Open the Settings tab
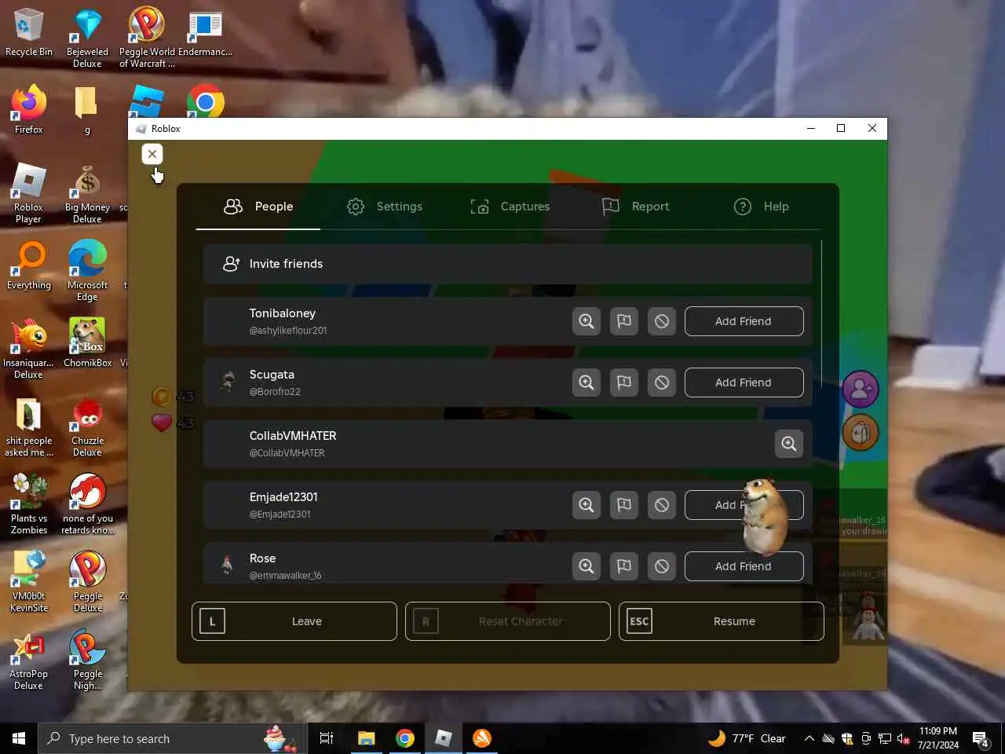Image resolution: width=1005 pixels, height=754 pixels. coord(385,207)
